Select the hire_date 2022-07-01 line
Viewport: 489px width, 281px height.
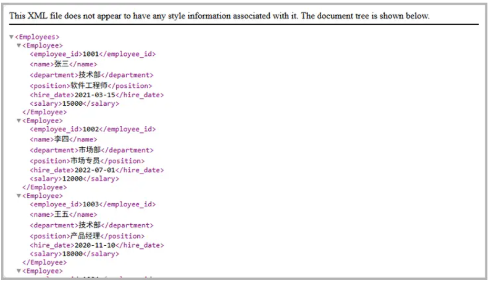[x=96, y=170]
